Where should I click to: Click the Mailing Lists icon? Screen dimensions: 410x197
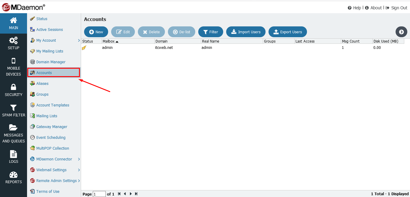[x=32, y=116]
